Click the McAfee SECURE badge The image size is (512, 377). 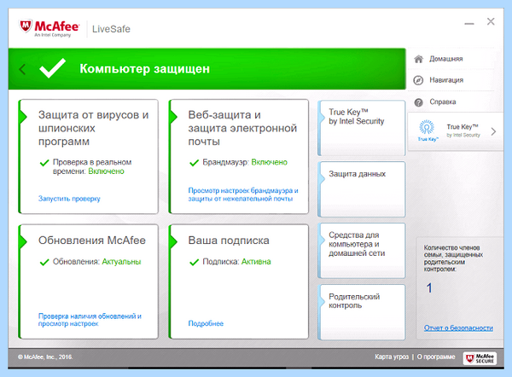480,358
